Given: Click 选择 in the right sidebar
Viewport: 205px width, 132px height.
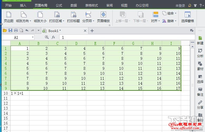Looking at the screenshot, I should click(200, 79).
